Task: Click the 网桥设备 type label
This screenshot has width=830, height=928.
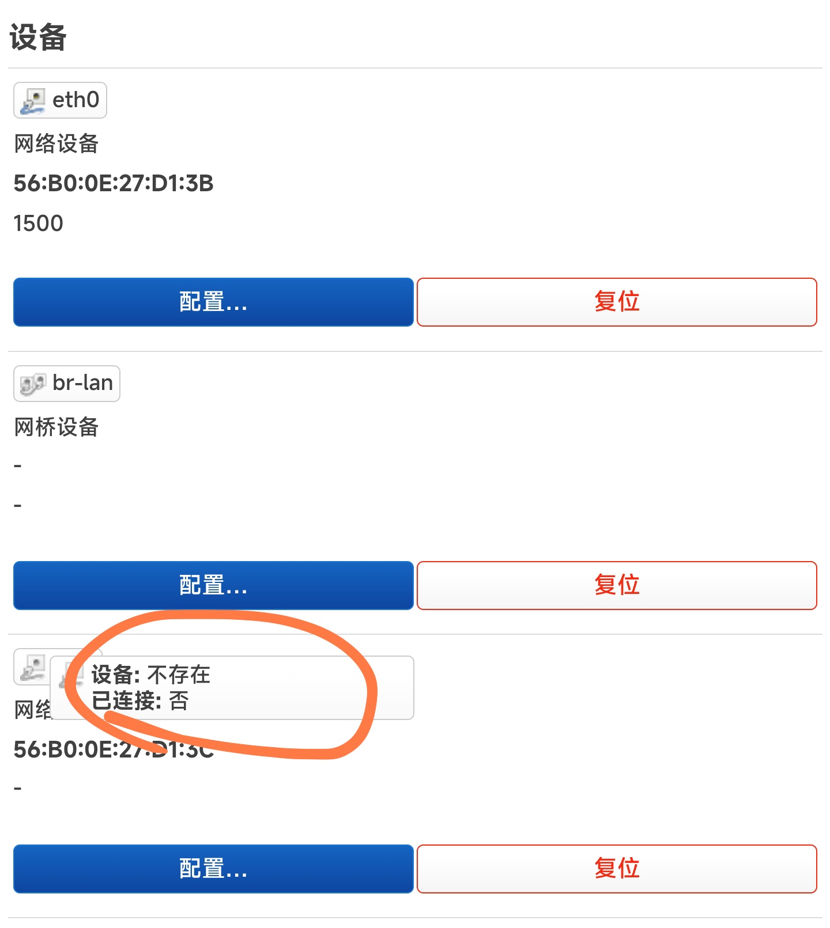Action: pyautogui.click(x=56, y=427)
